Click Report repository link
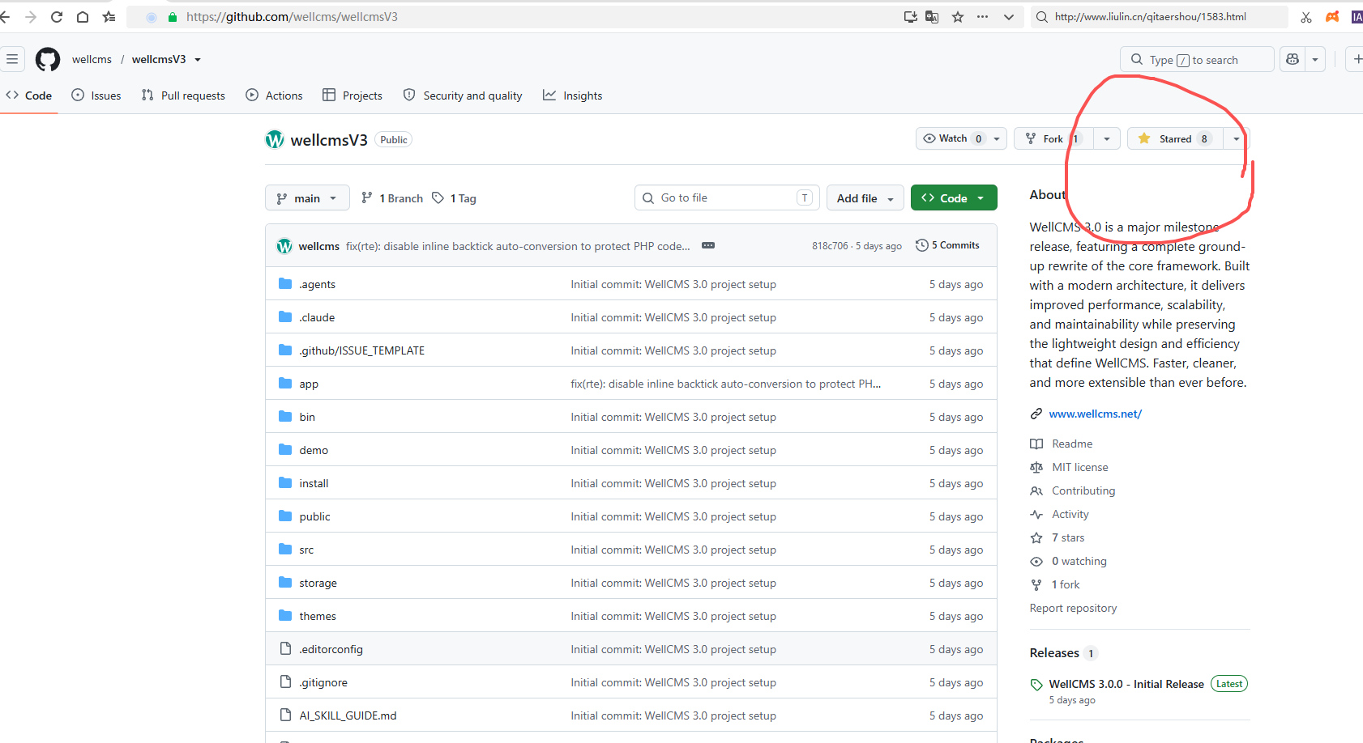Viewport: 1363px width, 743px height. (x=1073, y=608)
